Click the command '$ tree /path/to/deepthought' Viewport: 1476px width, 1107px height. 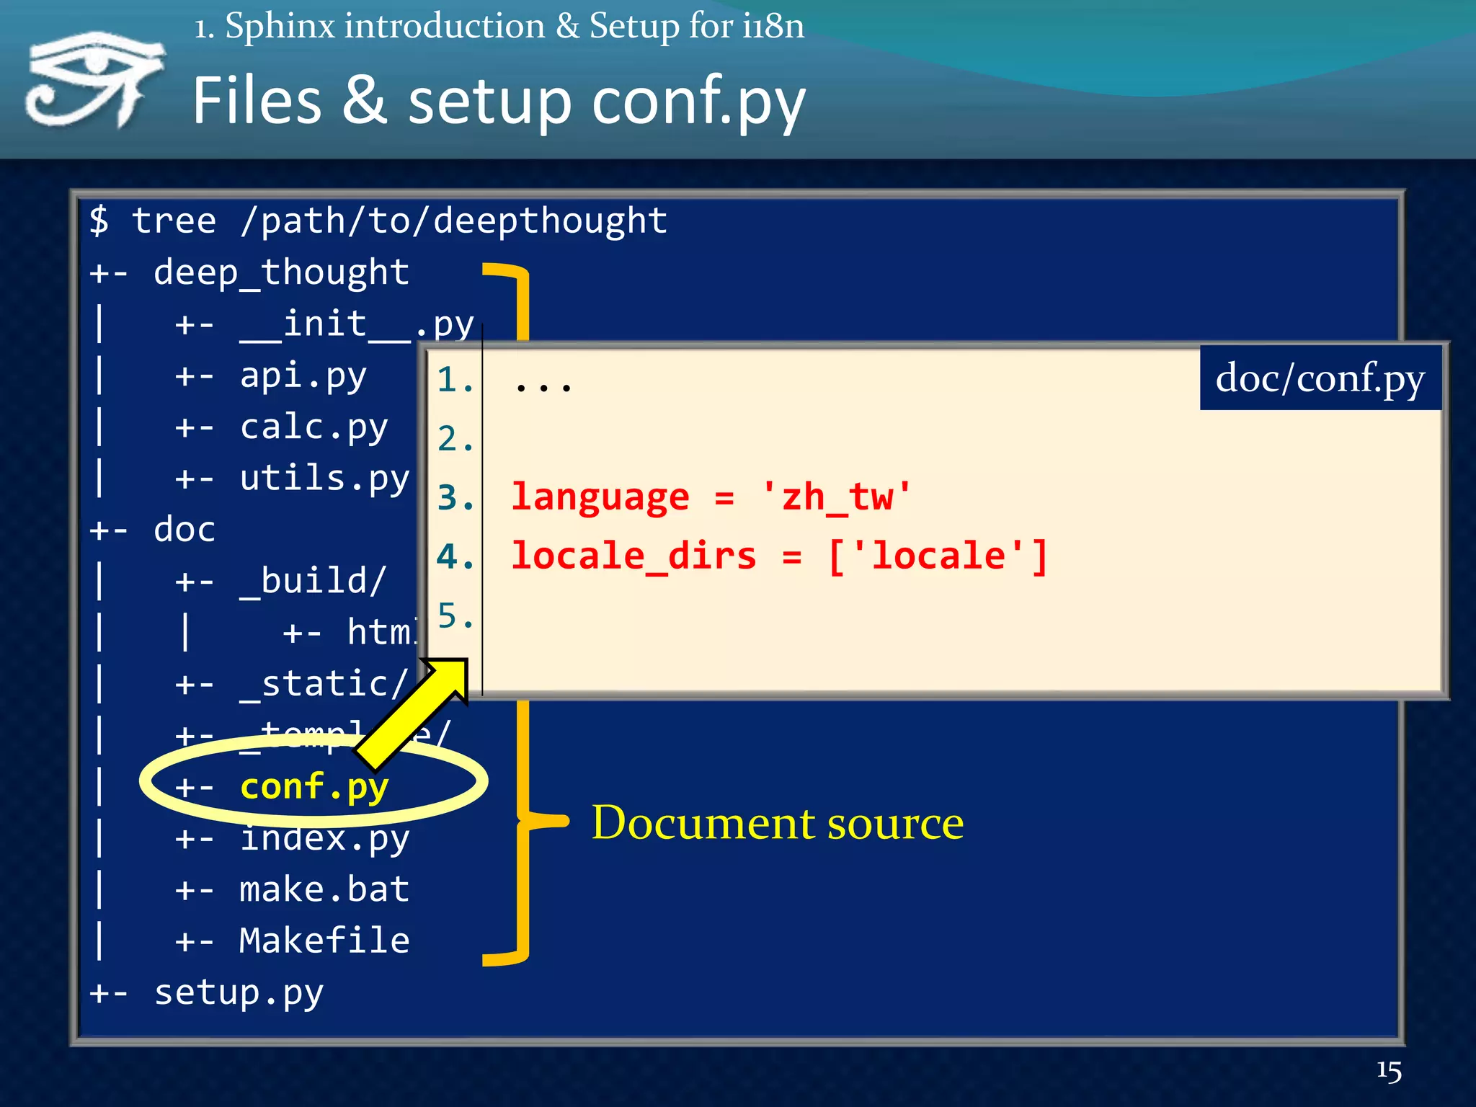(x=378, y=221)
